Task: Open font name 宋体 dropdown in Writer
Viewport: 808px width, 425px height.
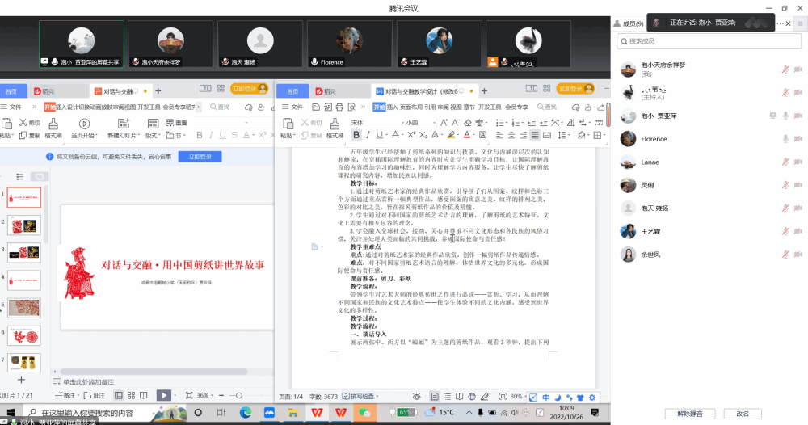Action: [402, 123]
